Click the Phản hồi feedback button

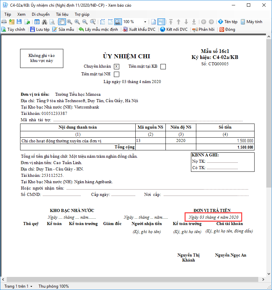[x=203, y=29]
